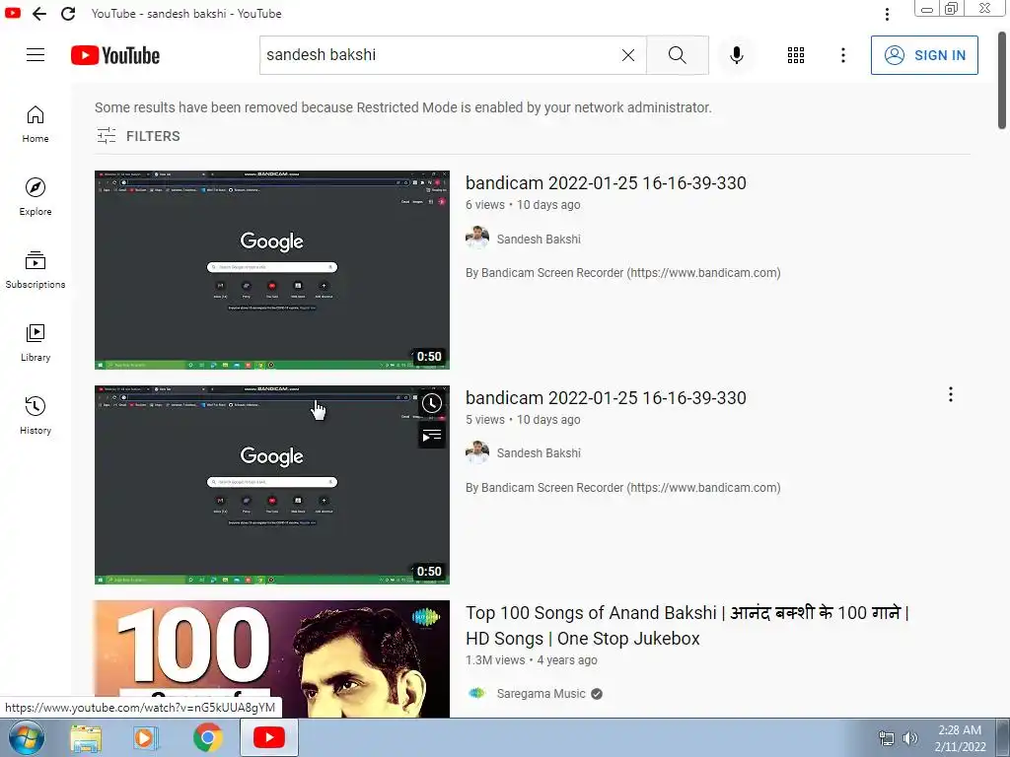Sign in with the SIGN IN button

pos(924,55)
